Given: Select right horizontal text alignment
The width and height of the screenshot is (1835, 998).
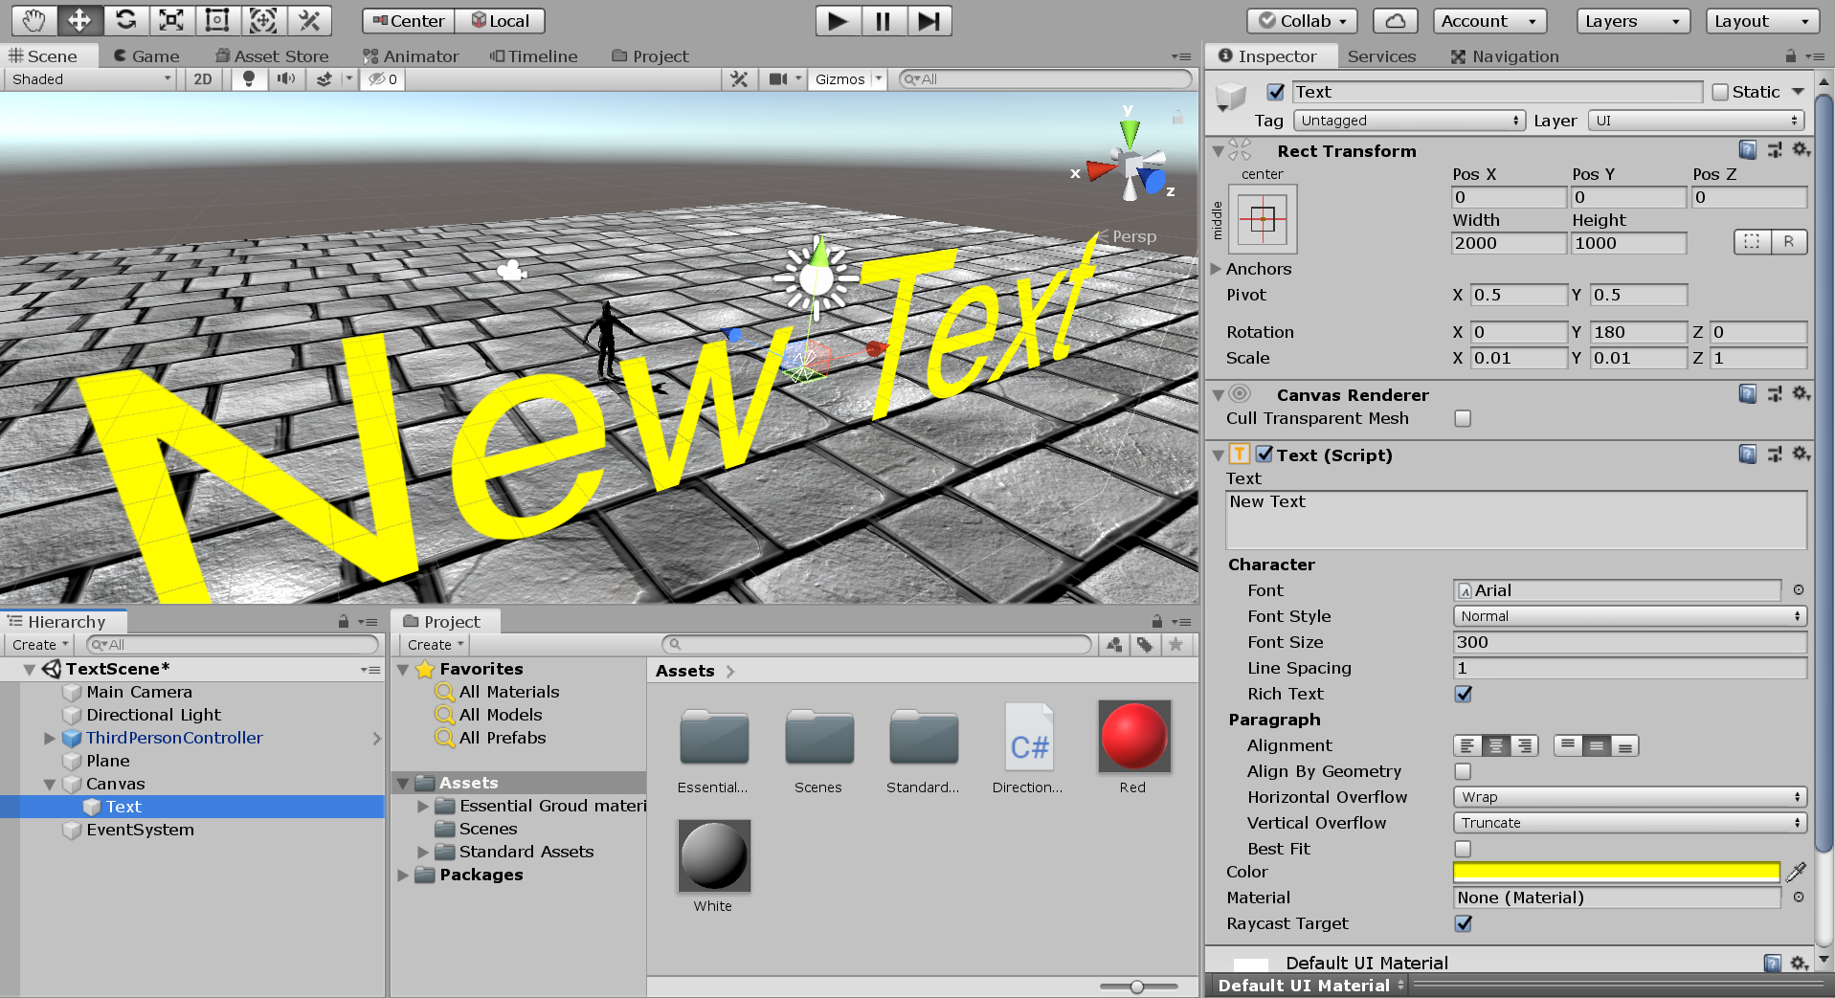Looking at the screenshot, I should (x=1524, y=745).
